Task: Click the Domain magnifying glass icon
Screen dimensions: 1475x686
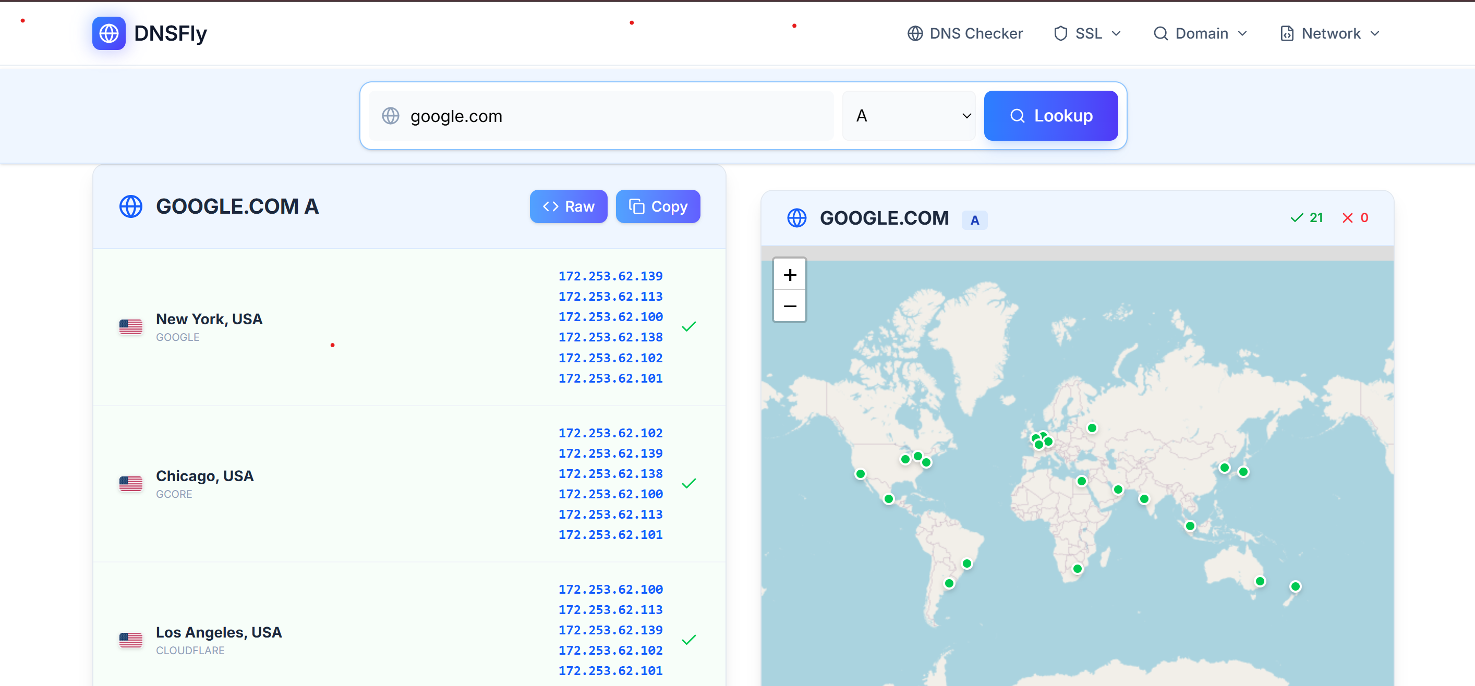Action: click(x=1161, y=33)
